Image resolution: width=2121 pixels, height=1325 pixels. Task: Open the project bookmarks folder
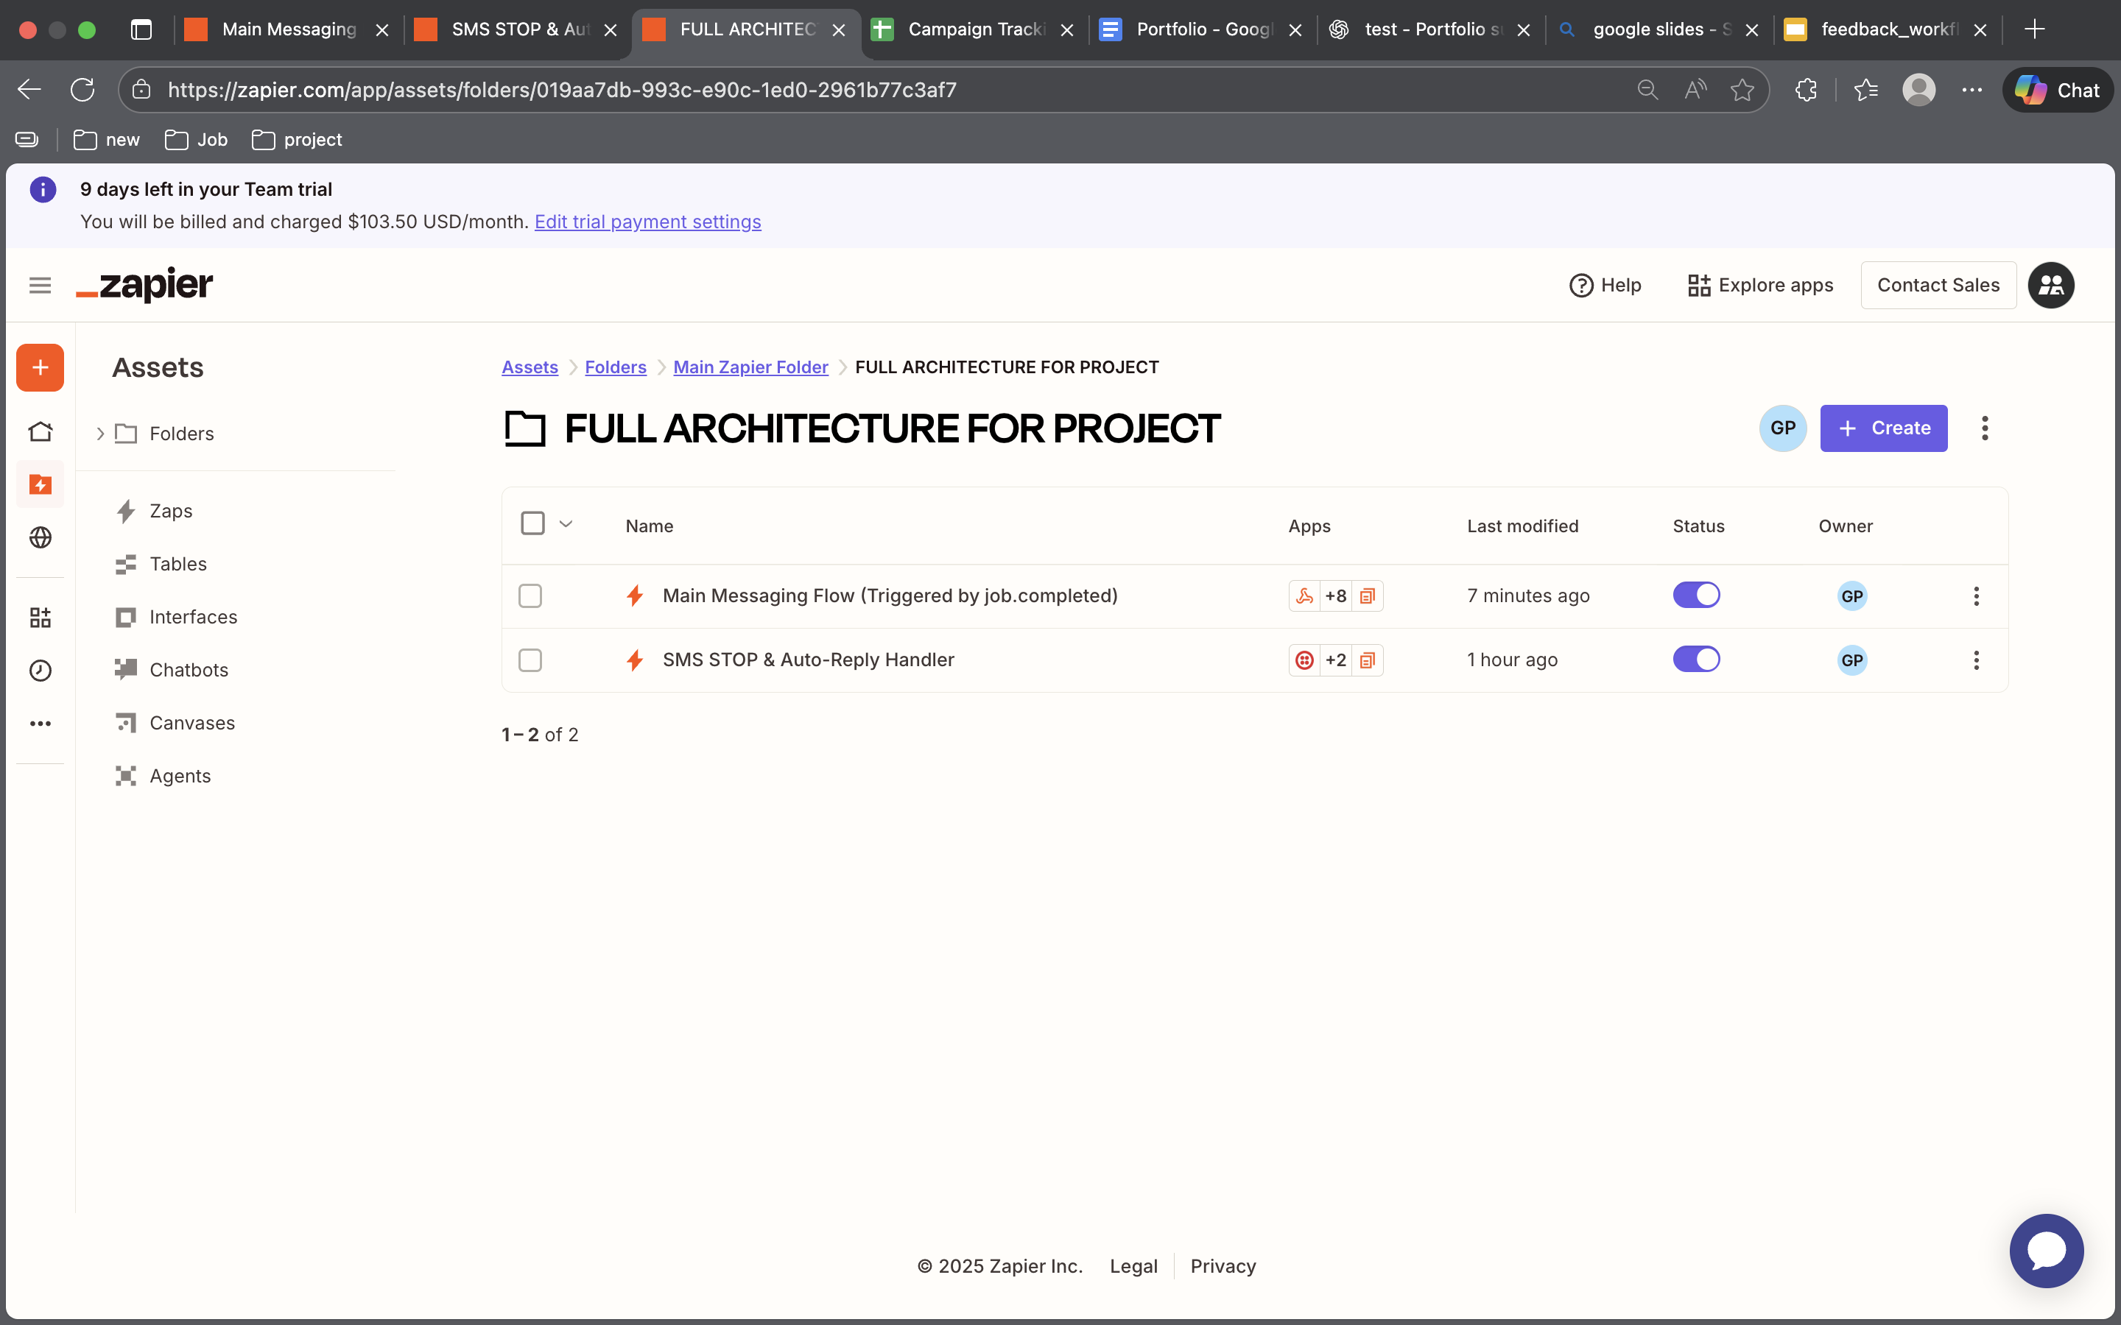point(297,139)
